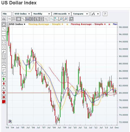Image resolution: width=130 pixels, height=132 pixels.
Task: Click the framed delete all drawings icon
Action: click(4, 97)
